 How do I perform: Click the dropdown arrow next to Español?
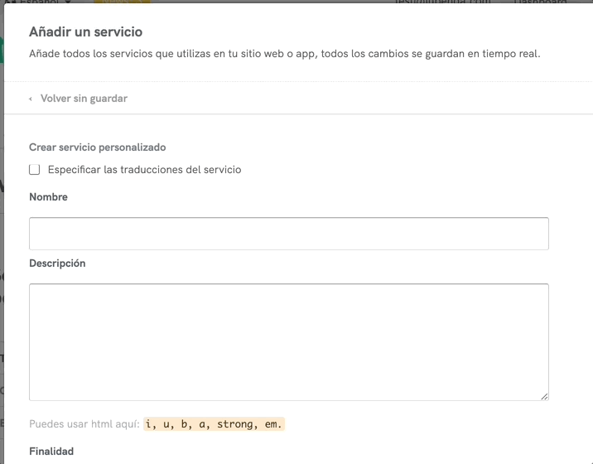(x=68, y=2)
